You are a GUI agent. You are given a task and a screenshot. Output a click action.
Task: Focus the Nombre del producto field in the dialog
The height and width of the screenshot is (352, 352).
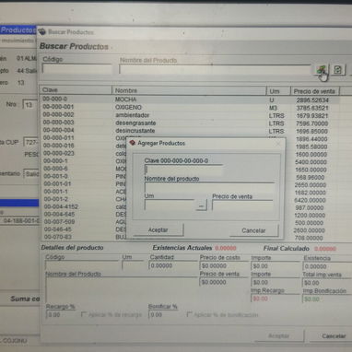click(x=209, y=188)
